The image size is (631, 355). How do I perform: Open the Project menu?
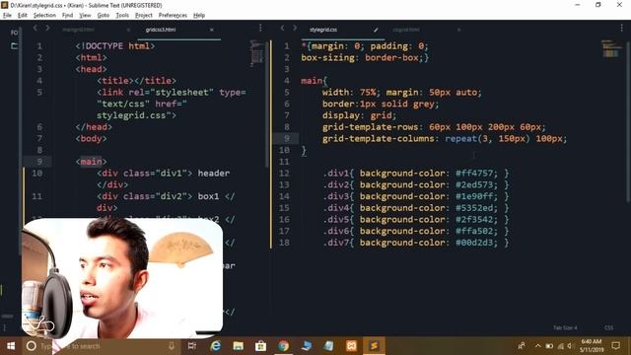coord(144,16)
